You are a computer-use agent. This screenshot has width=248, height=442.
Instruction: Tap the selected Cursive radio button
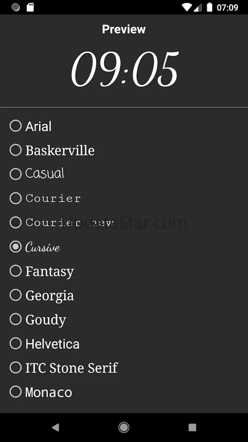tap(16, 247)
